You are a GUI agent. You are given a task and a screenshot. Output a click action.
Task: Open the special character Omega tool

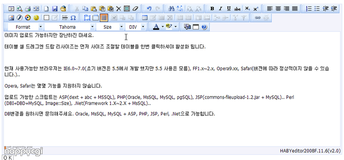coord(73,18)
